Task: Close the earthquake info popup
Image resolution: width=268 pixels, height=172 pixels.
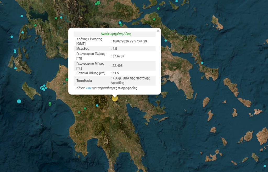Action: 158,31
